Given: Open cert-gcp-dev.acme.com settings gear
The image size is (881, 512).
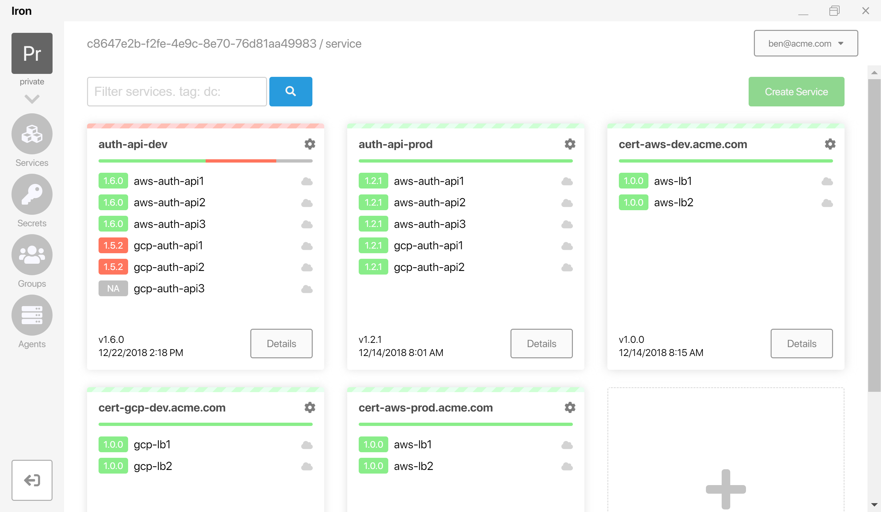Looking at the screenshot, I should point(309,408).
